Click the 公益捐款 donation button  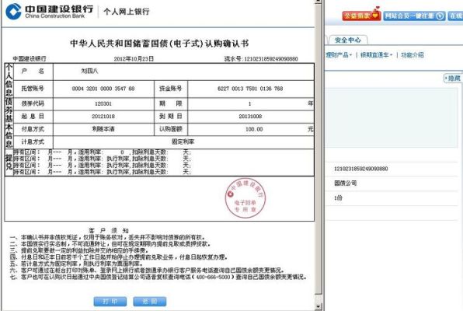pyautogui.click(x=361, y=15)
